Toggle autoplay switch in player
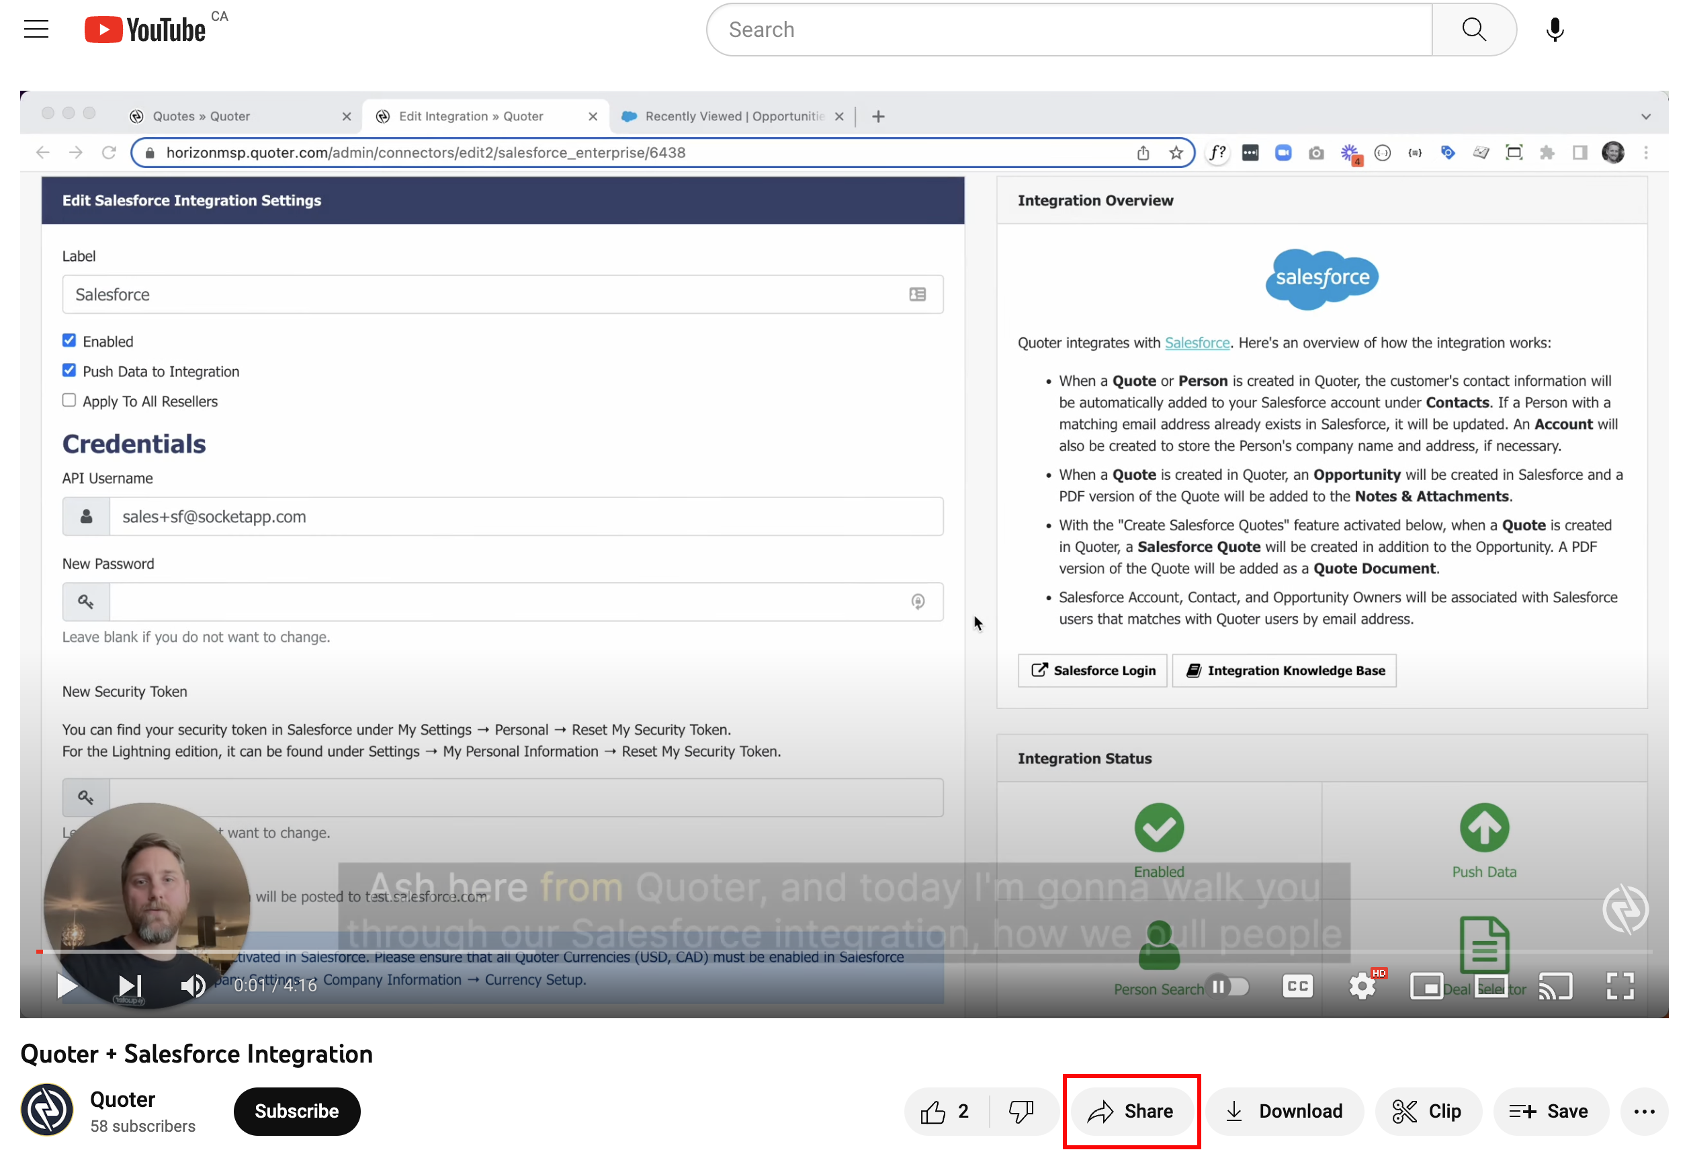Viewport: 1689px width, 1156px height. pyautogui.click(x=1227, y=987)
